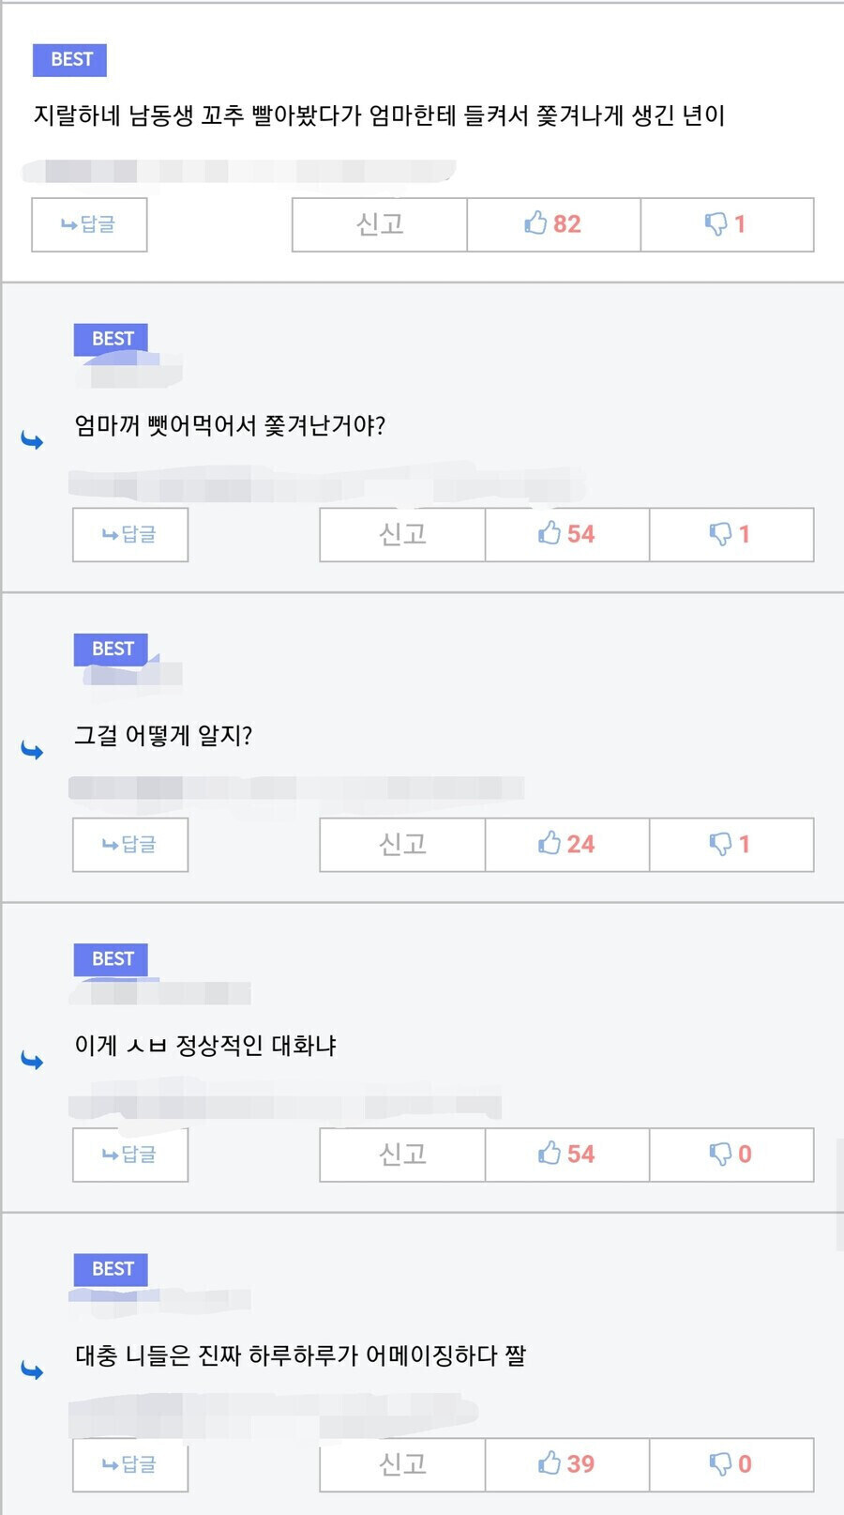Click the 답글 button under '그걸 어떻게 알지?'
Screen dimensions: 844x1515
pos(129,844)
